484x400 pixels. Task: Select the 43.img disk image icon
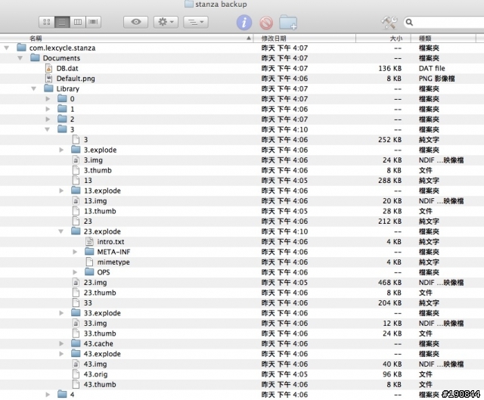click(x=76, y=364)
